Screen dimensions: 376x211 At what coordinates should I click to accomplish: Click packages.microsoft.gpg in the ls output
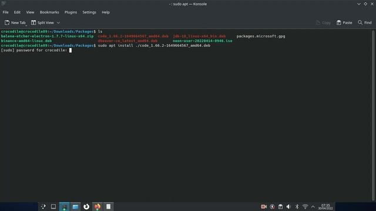pyautogui.click(x=261, y=36)
